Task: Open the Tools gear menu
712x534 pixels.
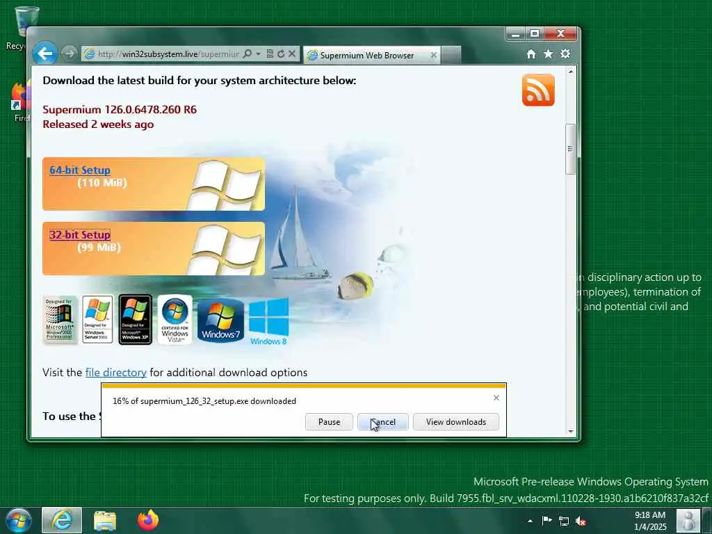Action: coord(565,54)
